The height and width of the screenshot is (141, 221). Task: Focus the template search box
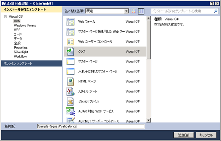click(x=184, y=11)
